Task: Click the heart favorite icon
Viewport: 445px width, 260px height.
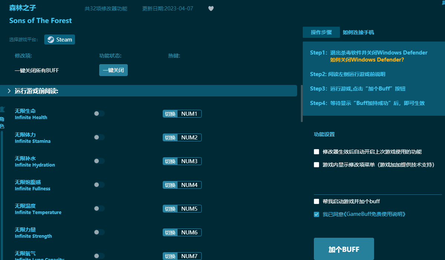Action: pyautogui.click(x=211, y=9)
